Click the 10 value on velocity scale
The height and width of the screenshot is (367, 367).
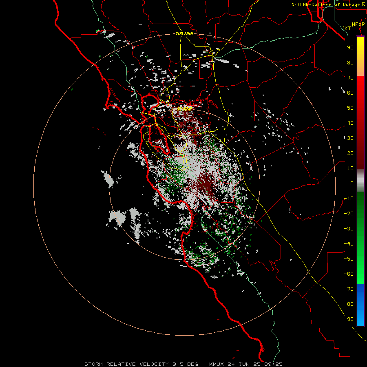350,168
